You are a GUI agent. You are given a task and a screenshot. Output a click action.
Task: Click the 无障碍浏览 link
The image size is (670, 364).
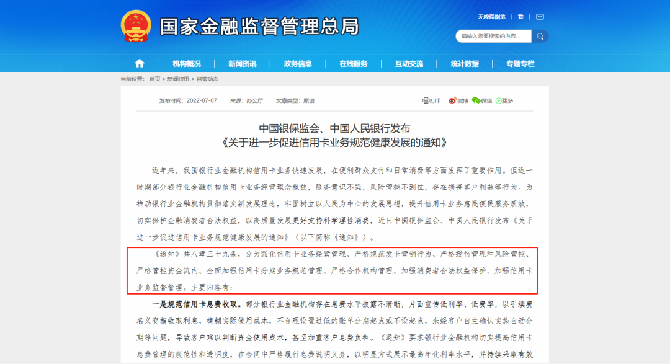tap(491, 17)
